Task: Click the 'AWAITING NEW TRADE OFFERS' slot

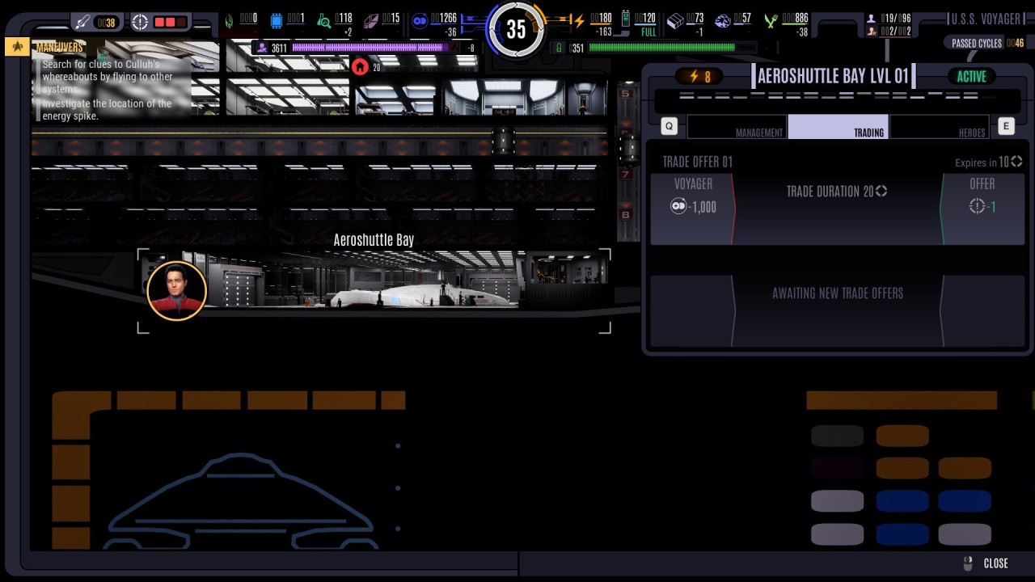Action: click(x=838, y=311)
